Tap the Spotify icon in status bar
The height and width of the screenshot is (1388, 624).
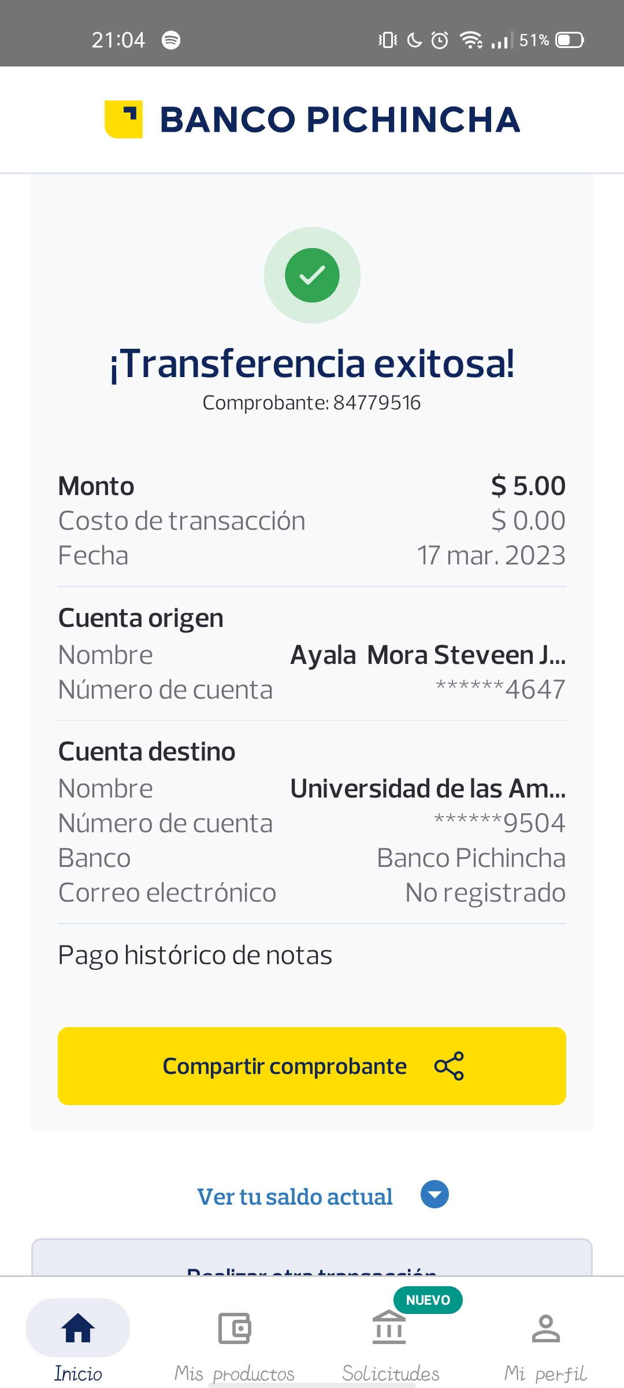[x=171, y=40]
